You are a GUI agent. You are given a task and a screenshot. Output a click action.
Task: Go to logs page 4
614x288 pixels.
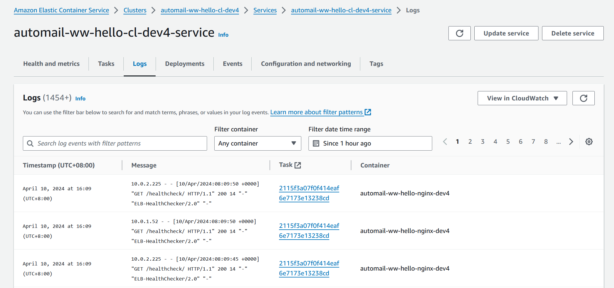pyautogui.click(x=495, y=142)
